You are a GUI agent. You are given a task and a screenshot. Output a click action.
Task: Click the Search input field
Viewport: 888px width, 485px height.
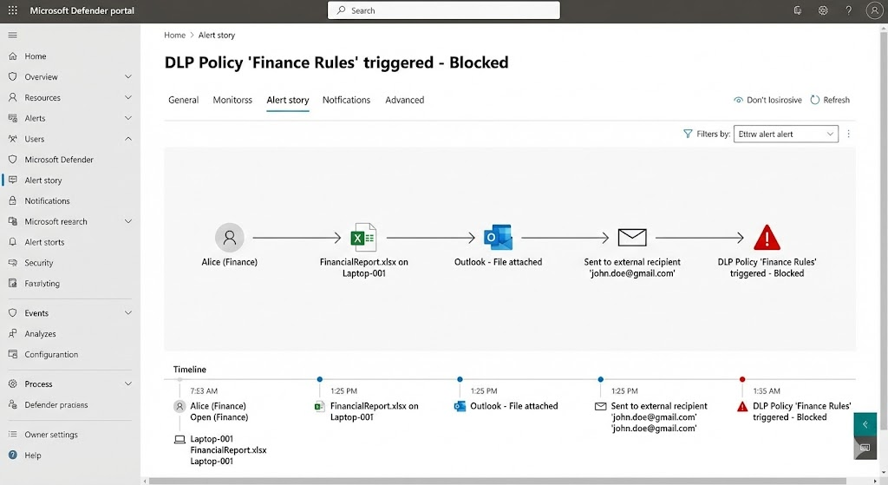[444, 10]
